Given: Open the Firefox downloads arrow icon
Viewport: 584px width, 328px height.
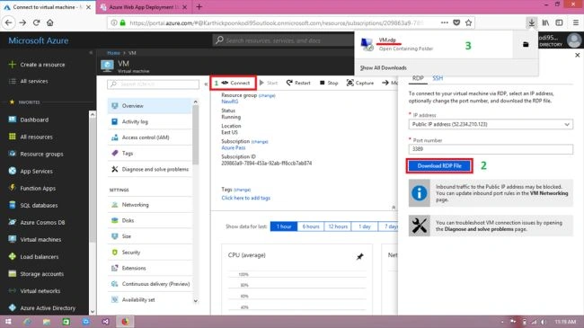Looking at the screenshot, I should 532,22.
